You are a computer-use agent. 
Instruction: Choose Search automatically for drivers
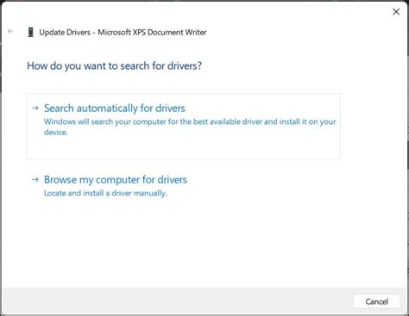184,126
